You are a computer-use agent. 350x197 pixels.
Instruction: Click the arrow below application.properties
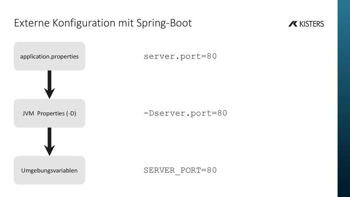pyautogui.click(x=50, y=85)
